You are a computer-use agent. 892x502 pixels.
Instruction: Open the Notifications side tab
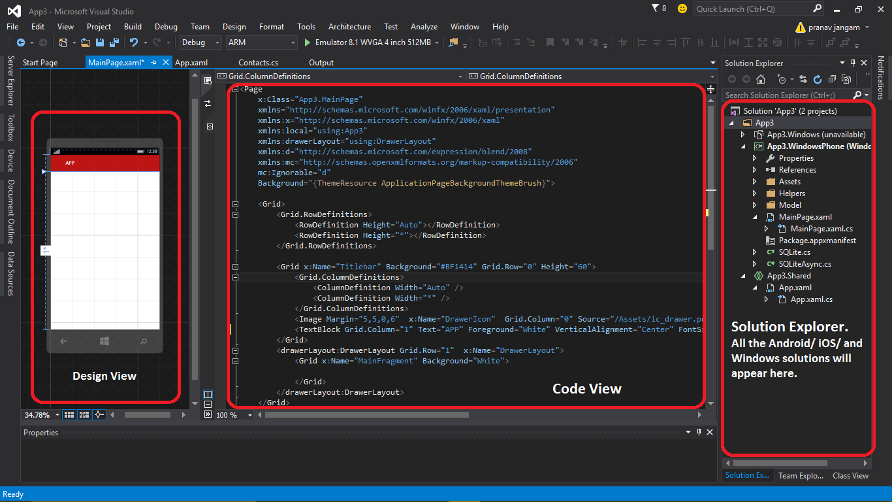[881, 77]
